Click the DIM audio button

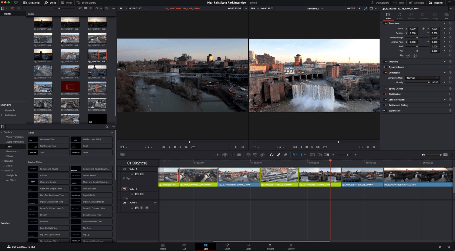[445, 155]
